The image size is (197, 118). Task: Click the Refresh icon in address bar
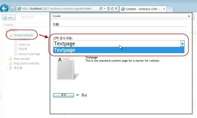pos(112,9)
